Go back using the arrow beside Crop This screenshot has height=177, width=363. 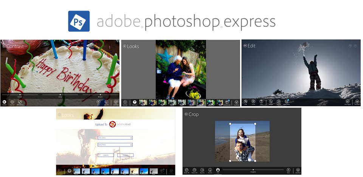186,114
